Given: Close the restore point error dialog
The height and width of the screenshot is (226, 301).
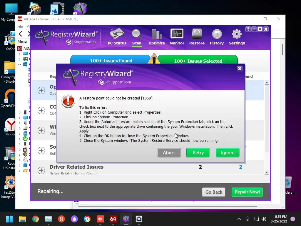Looking at the screenshot, I should click(240, 69).
